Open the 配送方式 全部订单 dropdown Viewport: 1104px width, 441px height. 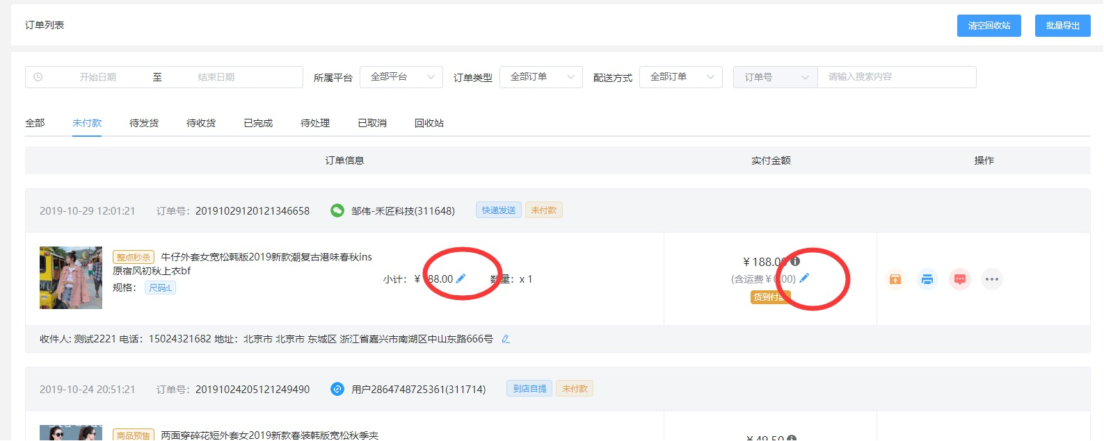pyautogui.click(x=681, y=77)
